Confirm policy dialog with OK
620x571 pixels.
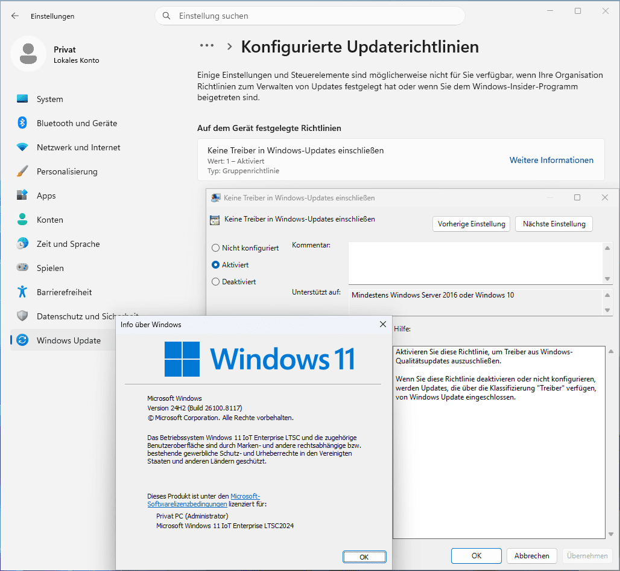[476, 555]
